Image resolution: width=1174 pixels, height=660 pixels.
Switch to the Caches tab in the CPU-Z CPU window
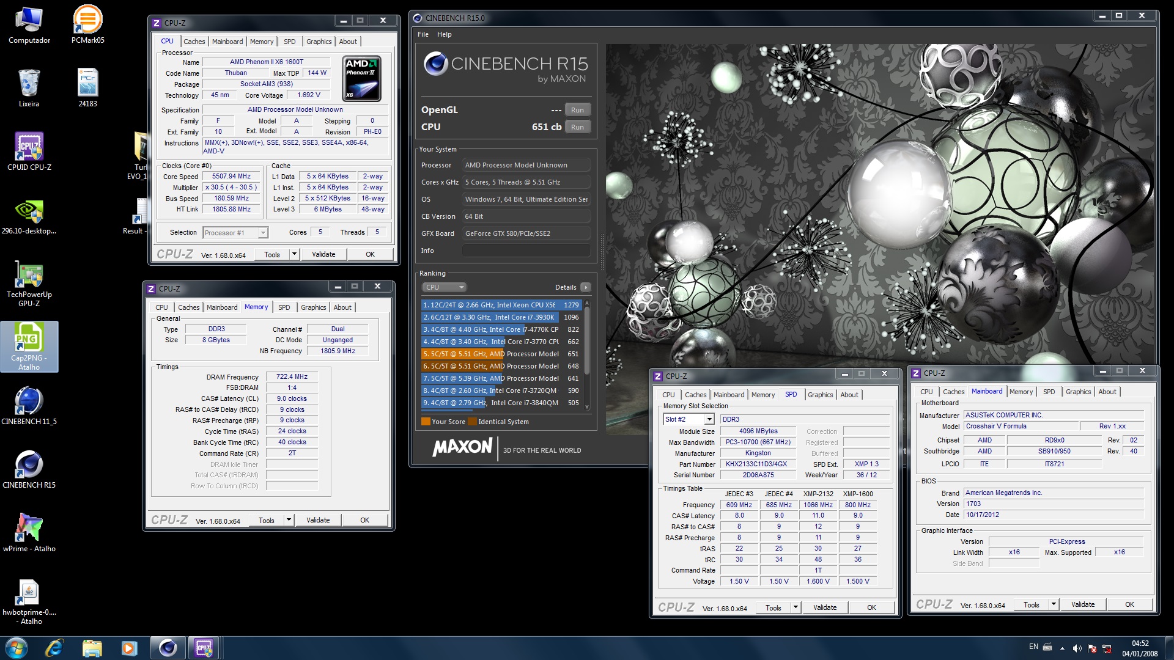(x=194, y=42)
